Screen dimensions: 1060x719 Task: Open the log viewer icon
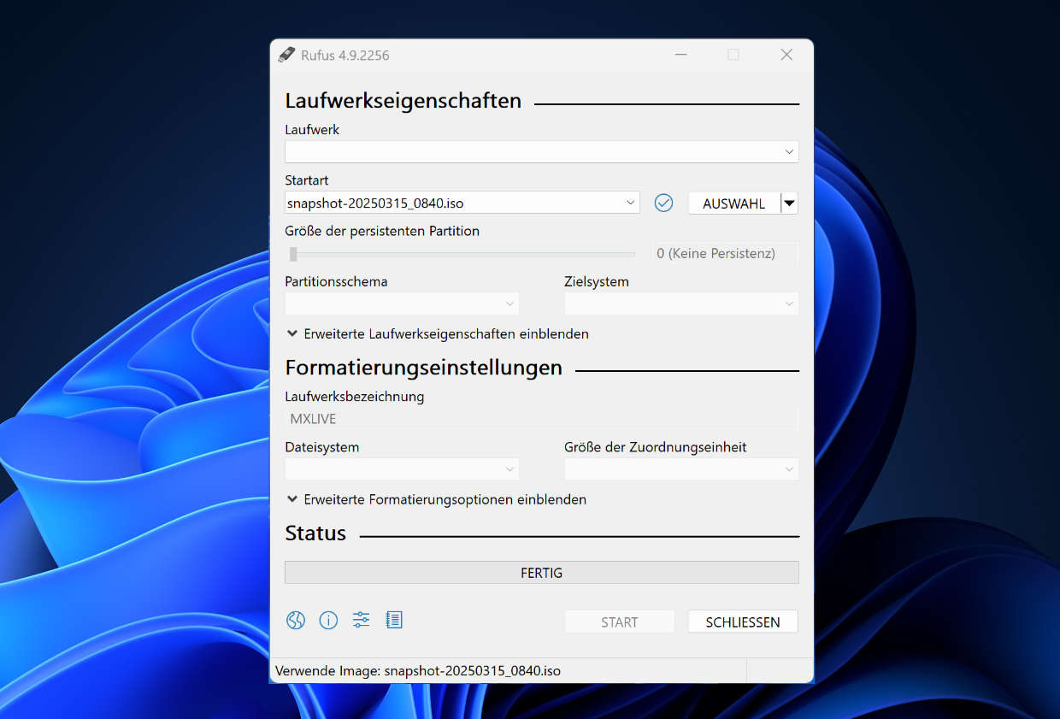tap(394, 620)
